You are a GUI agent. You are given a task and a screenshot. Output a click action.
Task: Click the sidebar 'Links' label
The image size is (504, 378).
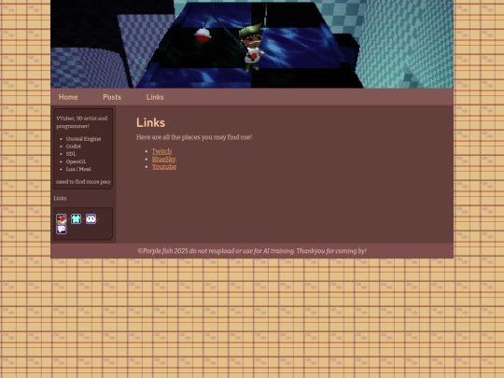tap(60, 198)
